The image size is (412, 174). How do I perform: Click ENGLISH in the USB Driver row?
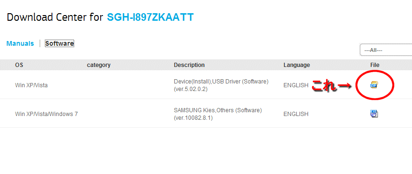click(296, 85)
